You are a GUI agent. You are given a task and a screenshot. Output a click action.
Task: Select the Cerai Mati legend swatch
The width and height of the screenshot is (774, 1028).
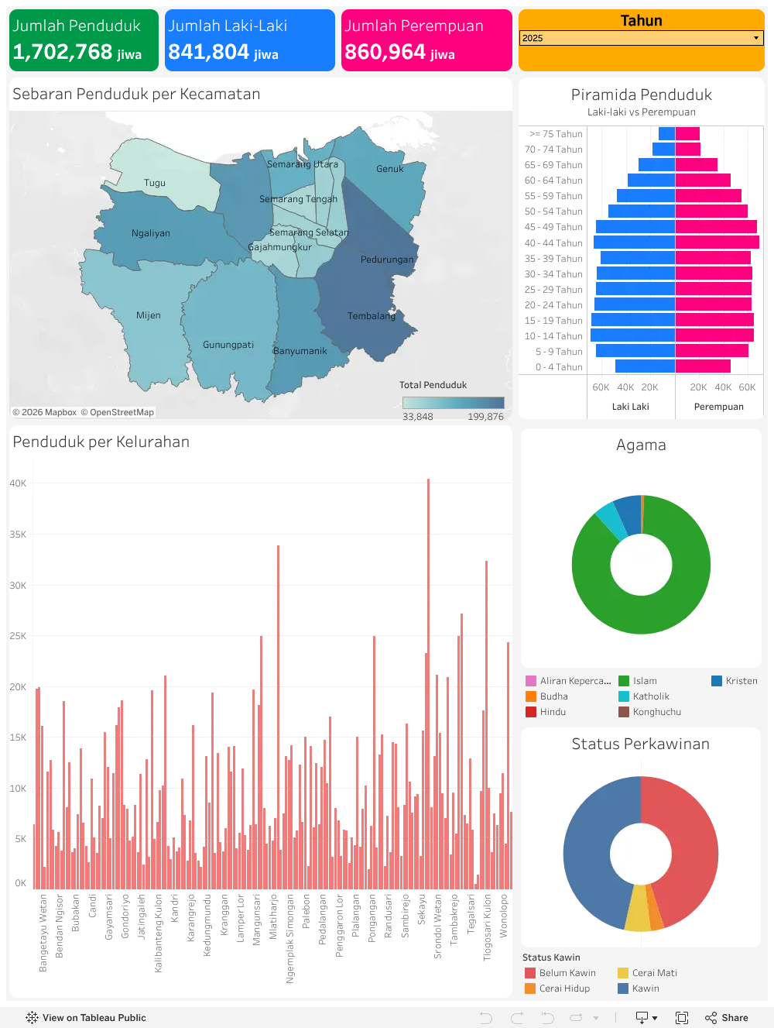(x=623, y=973)
